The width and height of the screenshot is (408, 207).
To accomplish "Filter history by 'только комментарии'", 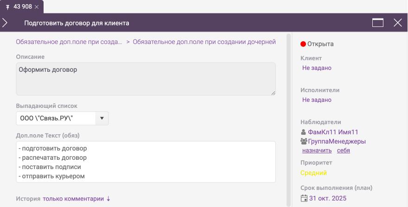I will pos(73,199).
